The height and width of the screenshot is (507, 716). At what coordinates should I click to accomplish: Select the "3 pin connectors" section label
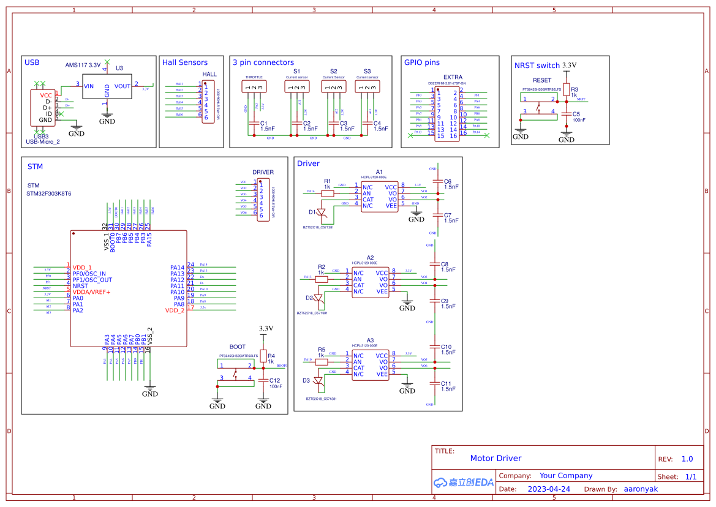click(263, 62)
